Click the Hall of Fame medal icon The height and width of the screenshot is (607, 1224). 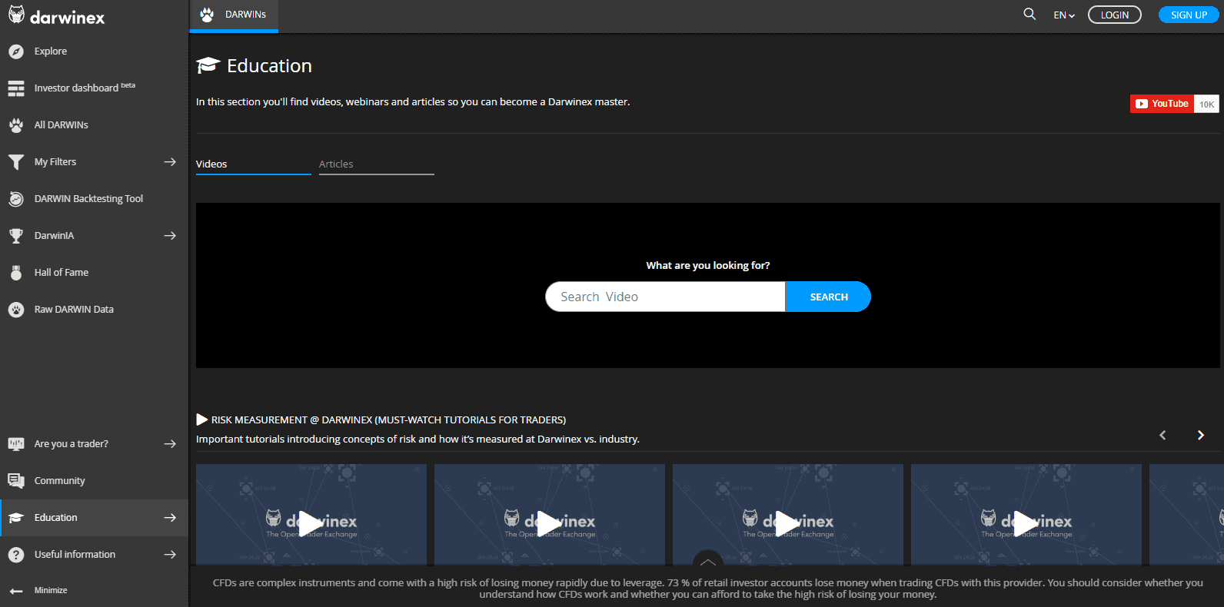[16, 273]
